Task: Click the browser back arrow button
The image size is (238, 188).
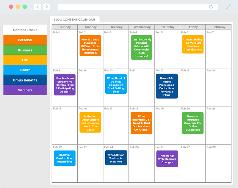Action: coord(38,7)
